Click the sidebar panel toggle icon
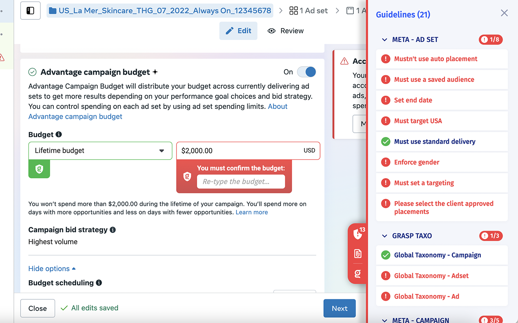 tap(30, 11)
